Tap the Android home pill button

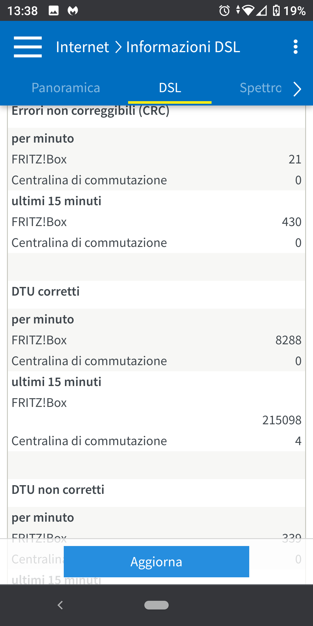pos(156,605)
